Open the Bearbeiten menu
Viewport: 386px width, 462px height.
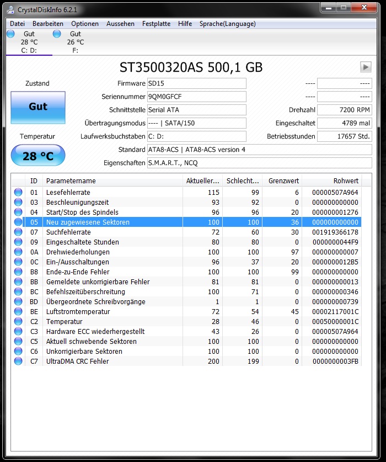click(47, 24)
